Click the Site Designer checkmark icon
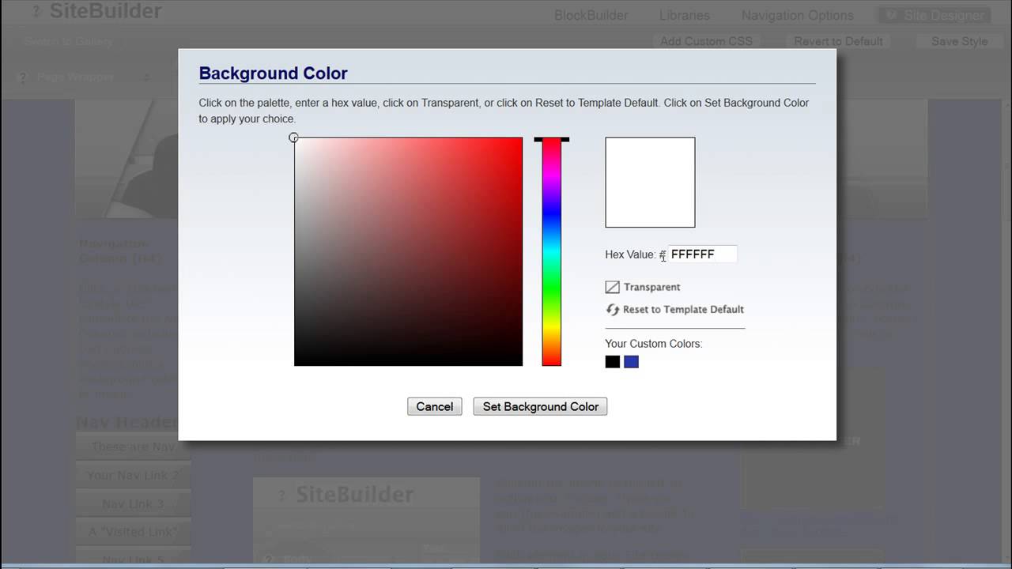Viewport: 1012px width, 569px height. pos(891,15)
